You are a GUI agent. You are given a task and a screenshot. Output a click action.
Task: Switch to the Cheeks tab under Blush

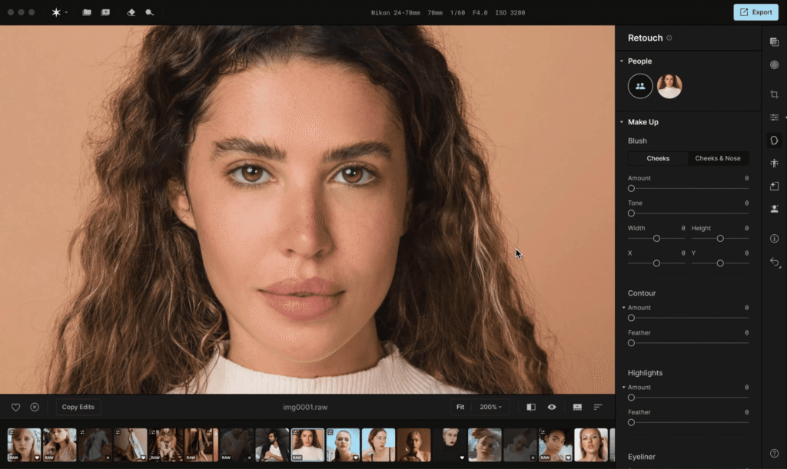click(657, 158)
